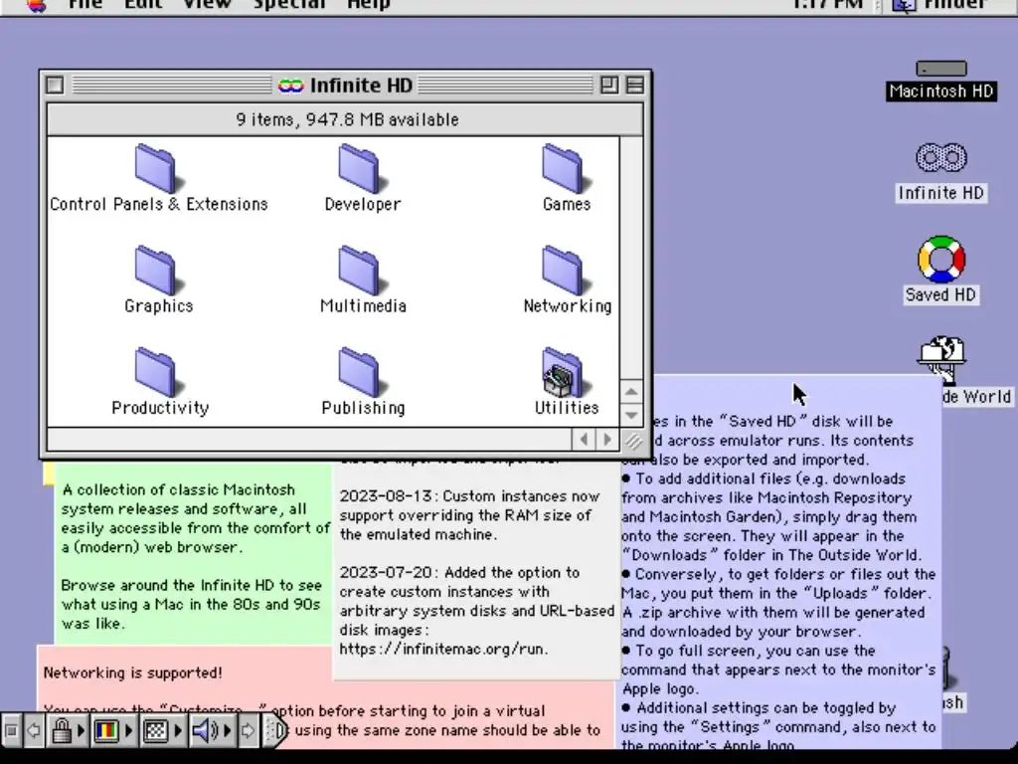1018x764 pixels.
Task: Open the Special menu
Action: click(x=289, y=5)
